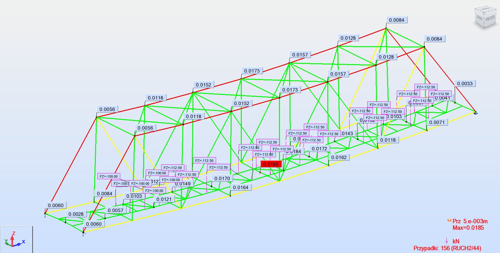Viewport: 500px width, 253px height.
Task: Click the kN force unit legend text
Action: pyautogui.click(x=456, y=241)
